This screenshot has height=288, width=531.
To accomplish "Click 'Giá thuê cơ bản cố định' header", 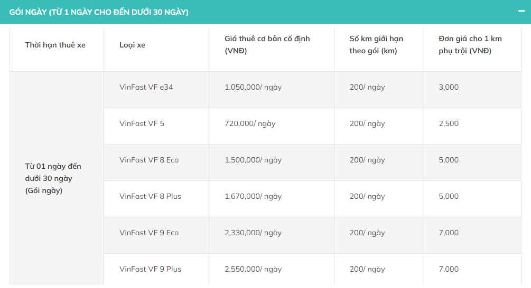I will coord(267,45).
